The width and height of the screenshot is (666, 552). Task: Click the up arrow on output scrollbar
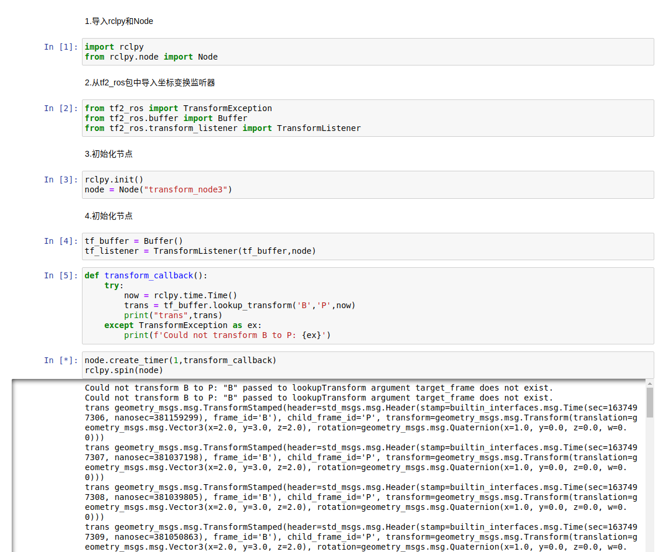[x=650, y=383]
